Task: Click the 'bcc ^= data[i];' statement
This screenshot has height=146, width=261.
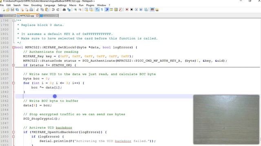Action: point(46,88)
